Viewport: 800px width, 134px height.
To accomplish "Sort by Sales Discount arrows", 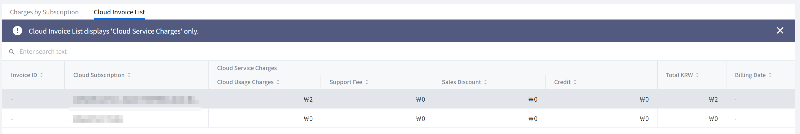I will click(x=485, y=82).
